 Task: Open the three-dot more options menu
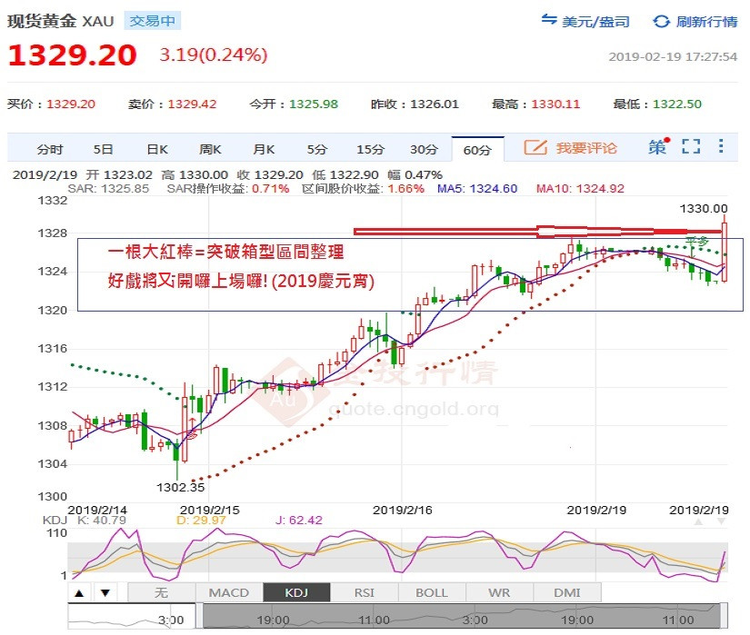click(721, 145)
